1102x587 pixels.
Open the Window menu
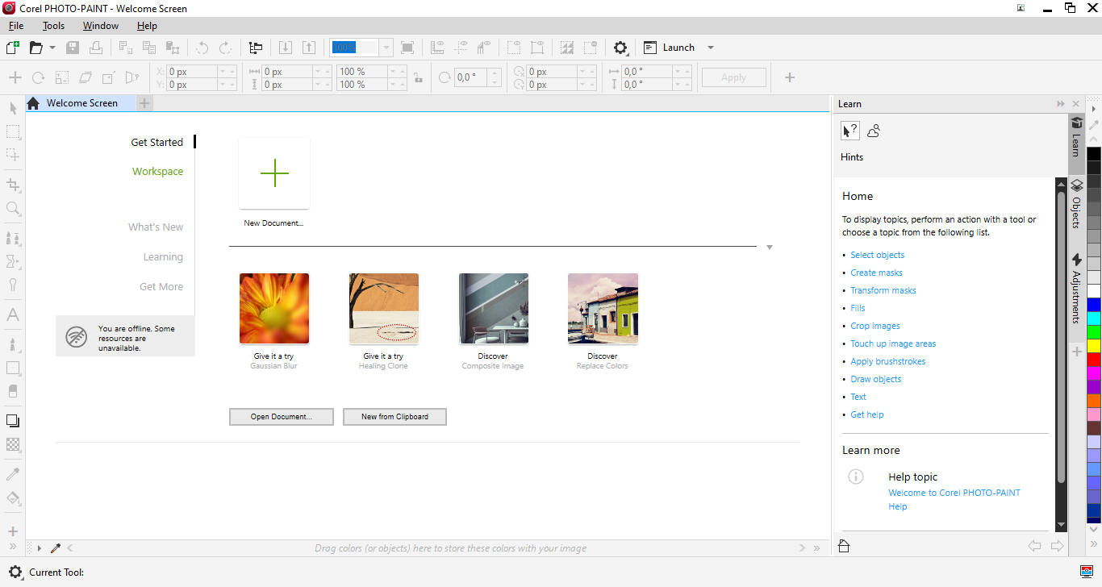coord(101,26)
